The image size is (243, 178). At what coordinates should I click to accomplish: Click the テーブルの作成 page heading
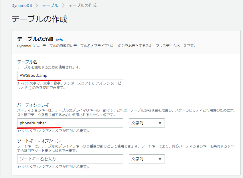(39, 19)
